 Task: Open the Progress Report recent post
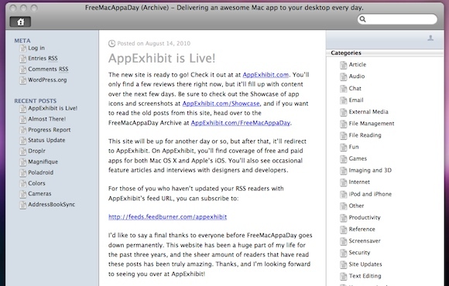coord(50,130)
